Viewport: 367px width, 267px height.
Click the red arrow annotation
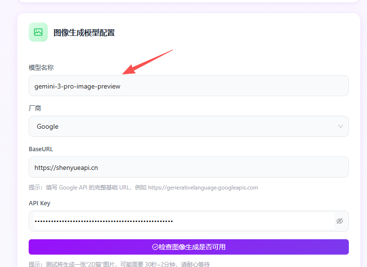tap(147, 62)
